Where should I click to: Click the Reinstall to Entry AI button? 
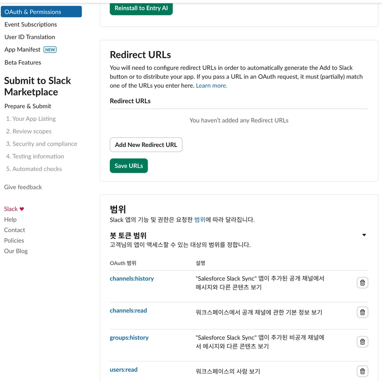click(x=141, y=8)
